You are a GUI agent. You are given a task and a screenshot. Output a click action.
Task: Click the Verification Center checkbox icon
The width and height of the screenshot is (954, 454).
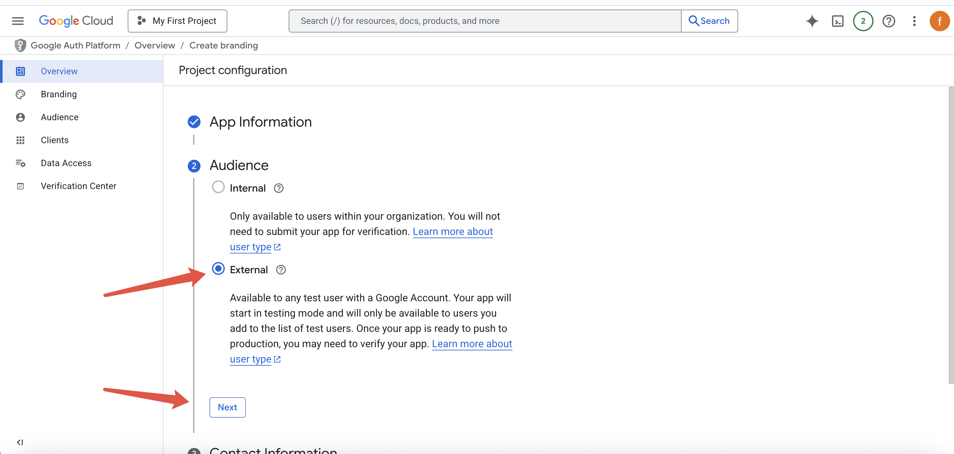pyautogui.click(x=20, y=186)
